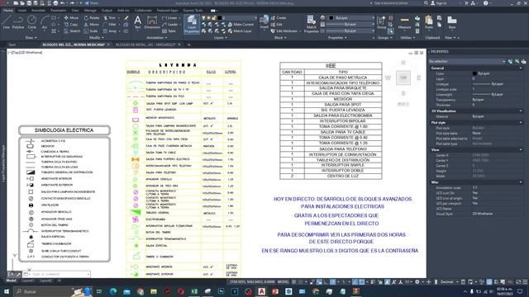Select the Circle tool
This screenshot has width=529, height=297.
point(32,22)
